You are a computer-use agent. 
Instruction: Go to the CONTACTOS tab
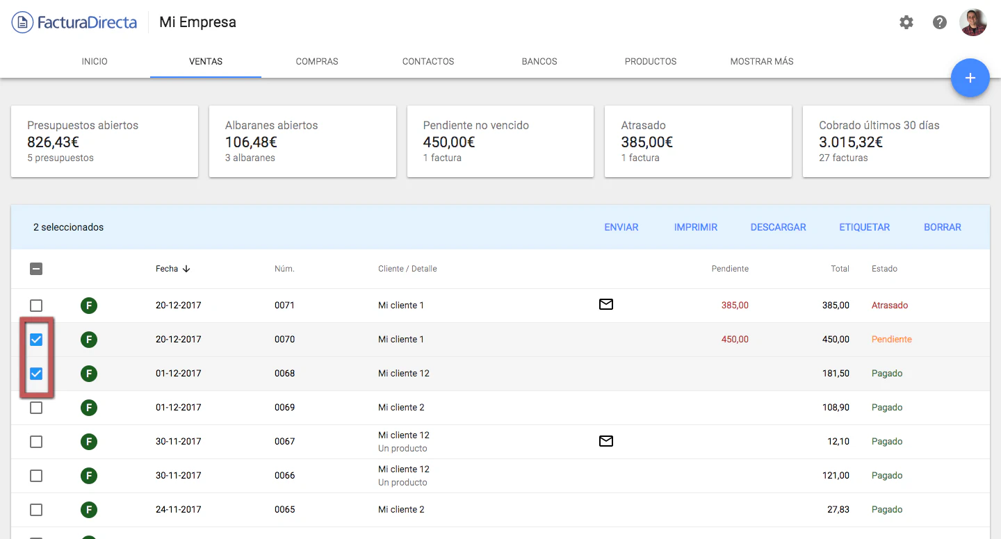[x=428, y=61]
